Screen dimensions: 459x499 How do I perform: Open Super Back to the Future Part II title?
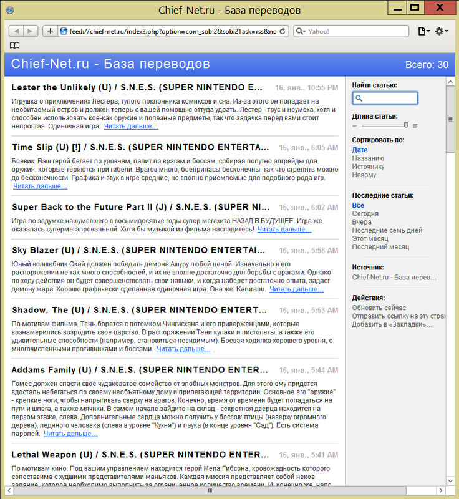point(140,207)
